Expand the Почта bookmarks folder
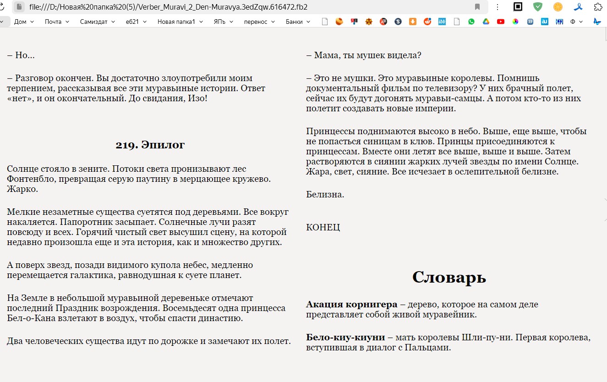Viewport: 607px width, 382px height. coord(57,22)
